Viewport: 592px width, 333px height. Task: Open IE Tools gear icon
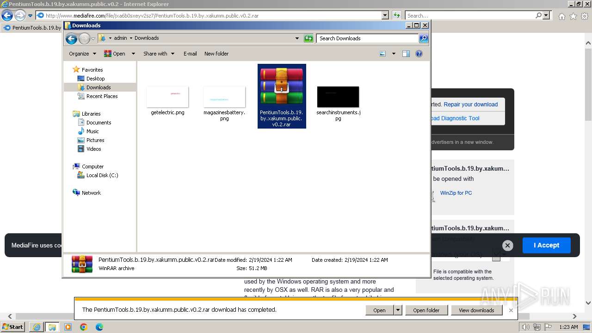585,16
